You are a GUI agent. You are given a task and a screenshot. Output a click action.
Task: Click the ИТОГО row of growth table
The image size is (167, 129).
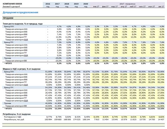pos(8,63)
